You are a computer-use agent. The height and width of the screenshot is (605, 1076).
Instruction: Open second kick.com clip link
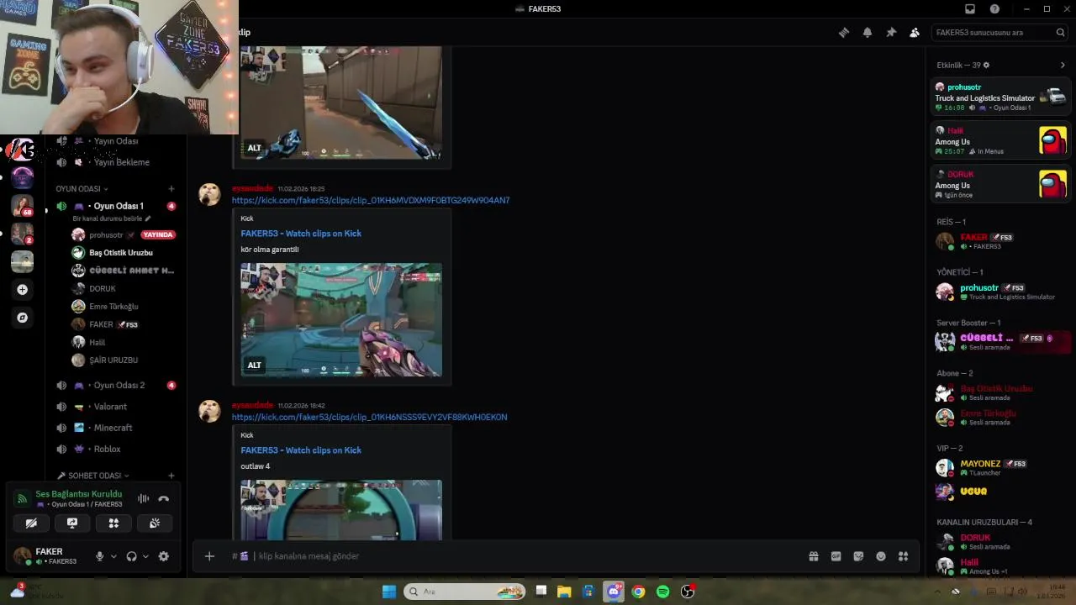click(x=369, y=418)
